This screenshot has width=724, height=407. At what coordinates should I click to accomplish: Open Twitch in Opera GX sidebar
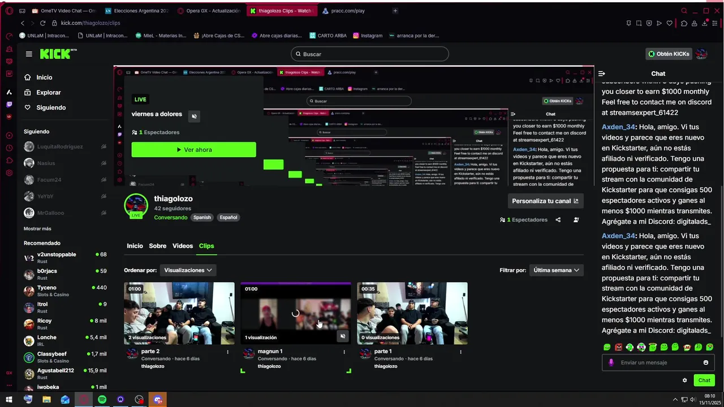coord(9,105)
